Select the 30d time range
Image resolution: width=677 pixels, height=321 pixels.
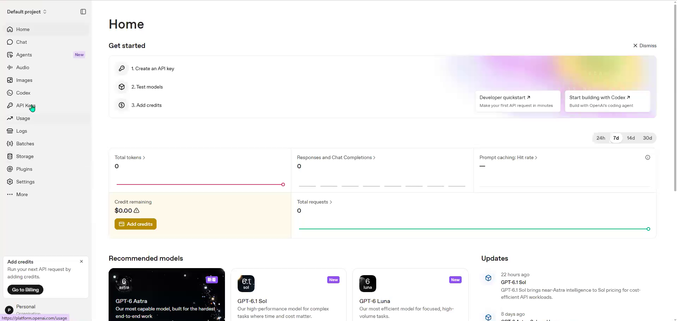coord(647,138)
